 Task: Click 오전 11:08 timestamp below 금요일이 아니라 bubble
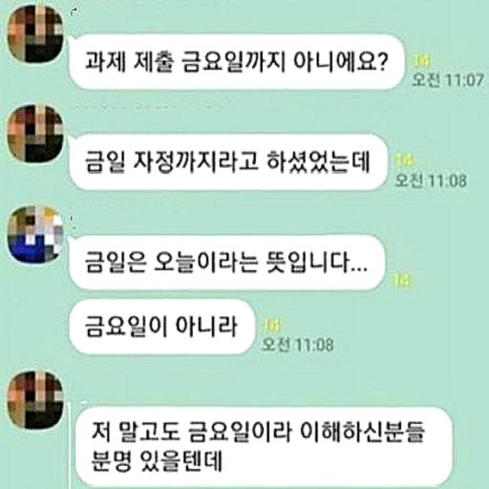[298, 345]
